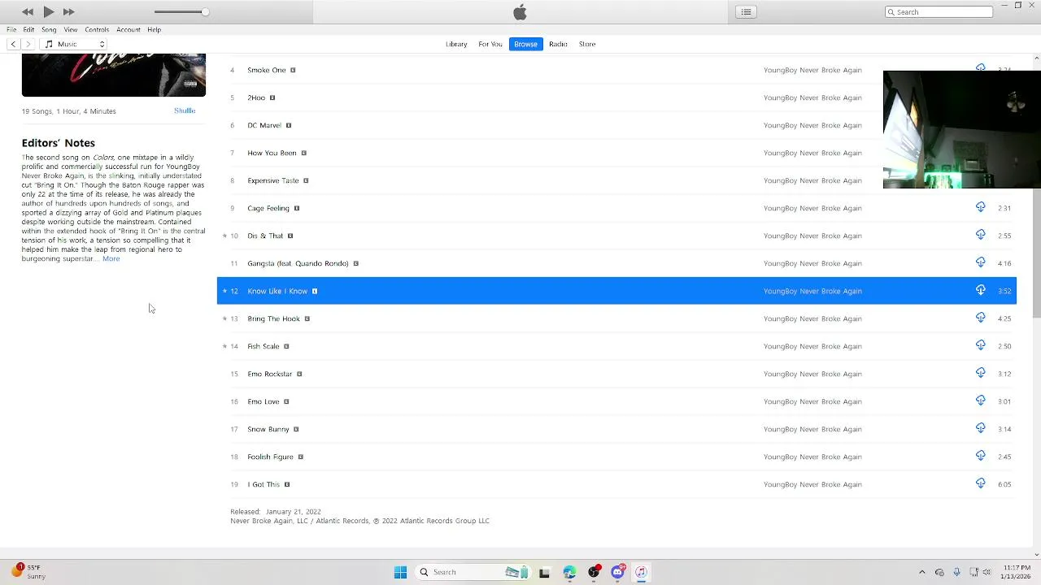Go forward with the right chevron
This screenshot has height=585, width=1041.
click(28, 44)
